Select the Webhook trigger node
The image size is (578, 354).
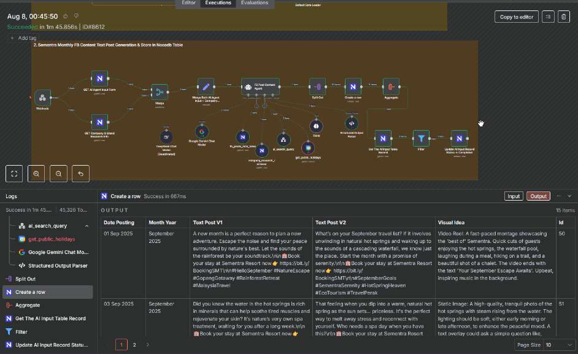point(42,98)
